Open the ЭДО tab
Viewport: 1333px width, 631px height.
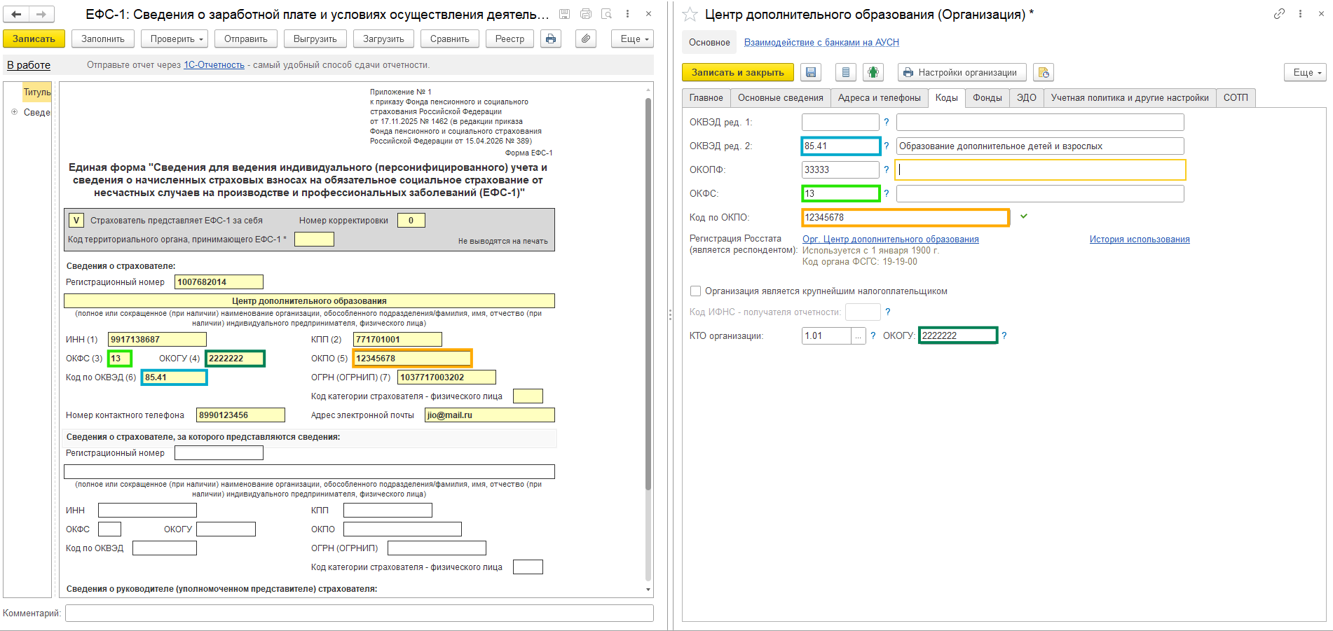(1027, 98)
